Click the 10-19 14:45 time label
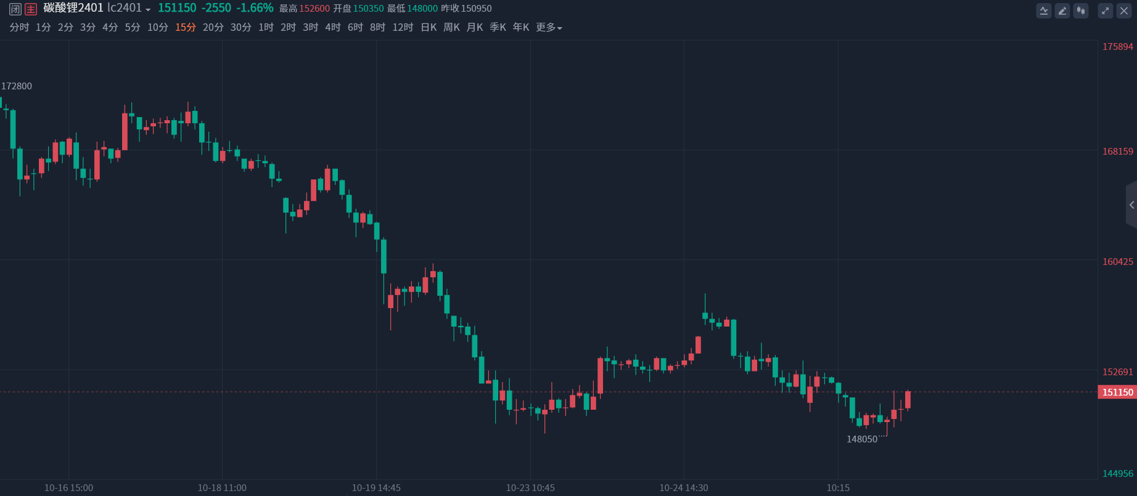 click(376, 488)
